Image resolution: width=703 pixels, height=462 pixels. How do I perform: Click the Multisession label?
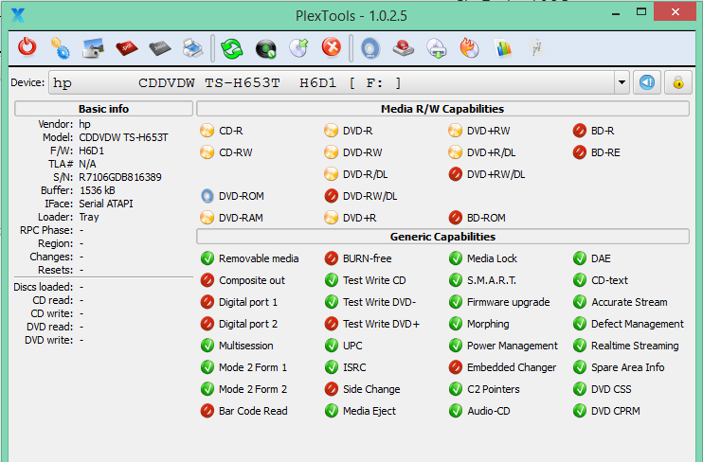pyautogui.click(x=245, y=346)
